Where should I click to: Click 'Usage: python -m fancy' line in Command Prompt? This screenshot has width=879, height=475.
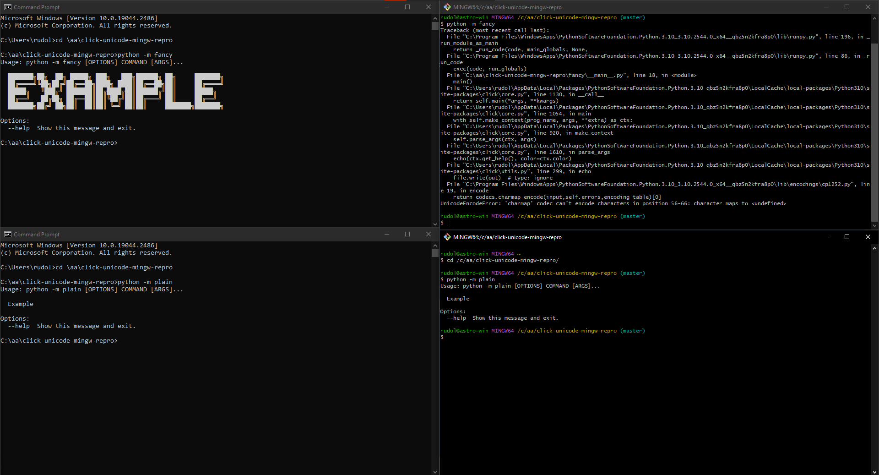[92, 62]
